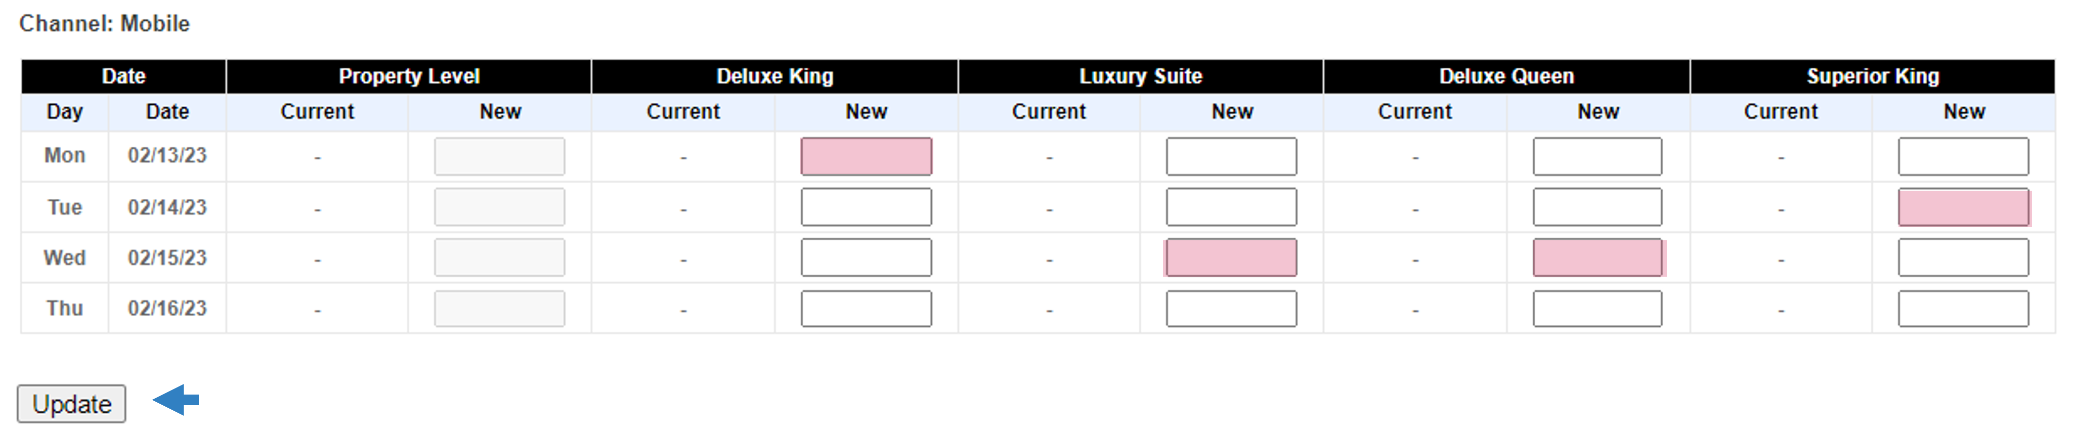
Task: Click the Update button
Action: (72, 403)
